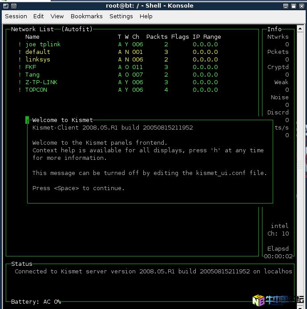This screenshot has height=309, width=307.
Task: Select the linksys network entry
Action: (x=37, y=60)
